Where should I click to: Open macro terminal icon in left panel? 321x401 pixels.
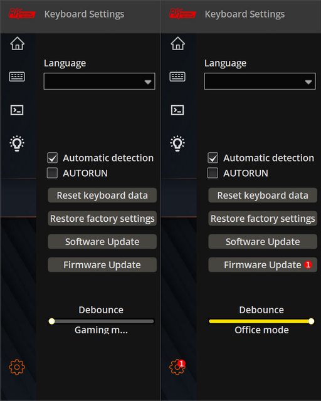17,110
